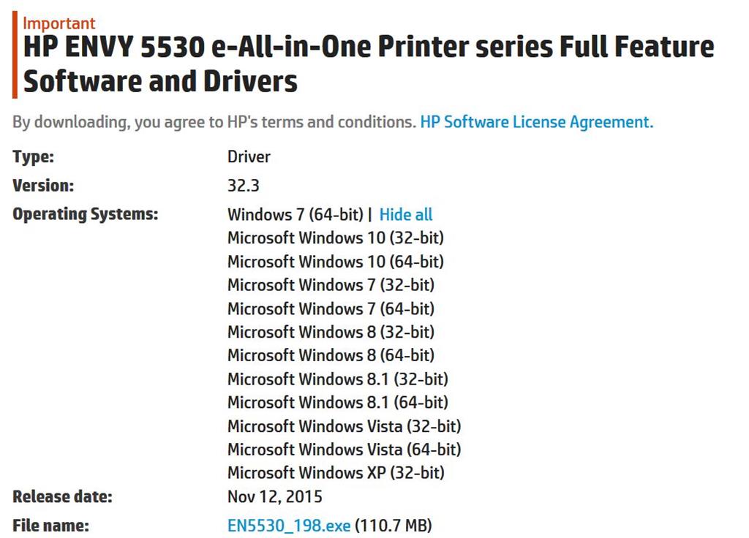Click Microsoft Windows 8.1 (32-bit) entry
This screenshot has width=749, height=538.
(338, 379)
